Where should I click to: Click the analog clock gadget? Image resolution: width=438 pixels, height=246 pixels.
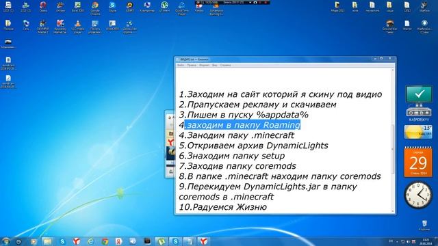point(418,195)
